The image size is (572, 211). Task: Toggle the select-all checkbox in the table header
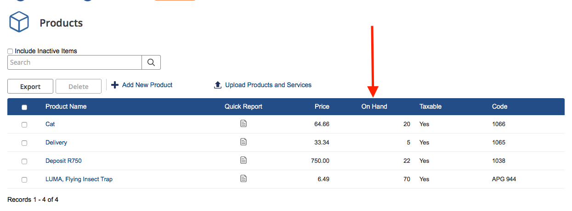[x=24, y=107]
